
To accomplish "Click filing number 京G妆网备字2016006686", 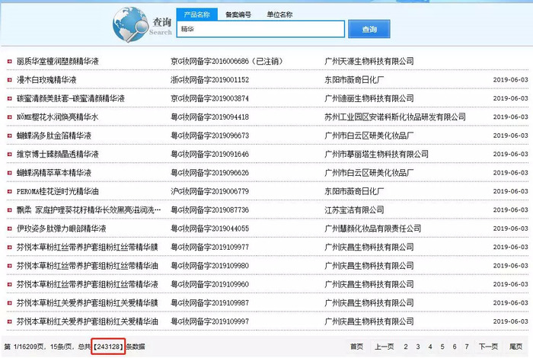I will coord(209,61).
